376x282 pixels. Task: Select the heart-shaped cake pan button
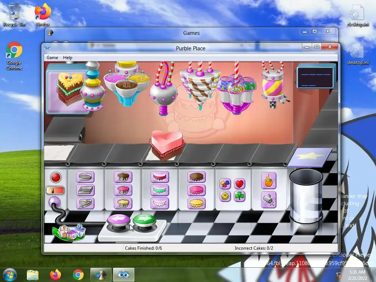[x=85, y=203]
